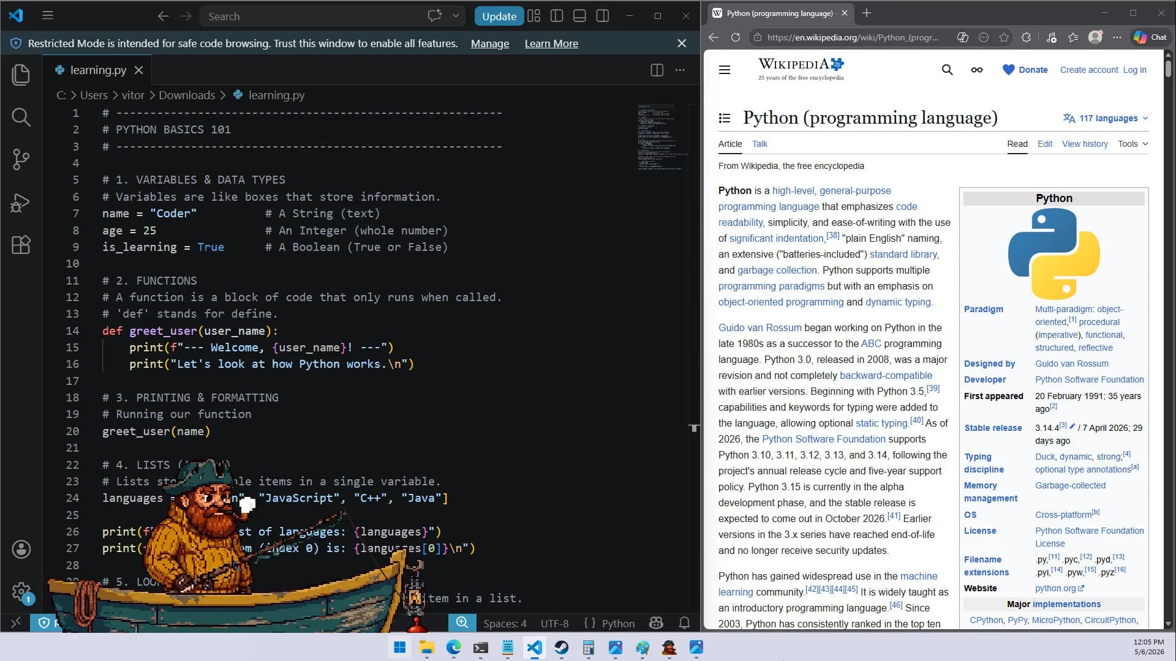Toggle the table of contents list icon
The image size is (1176, 661).
tap(725, 118)
